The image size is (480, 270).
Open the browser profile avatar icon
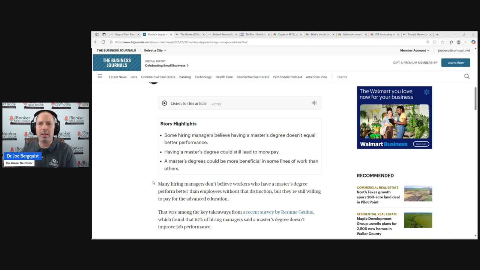[x=458, y=42]
